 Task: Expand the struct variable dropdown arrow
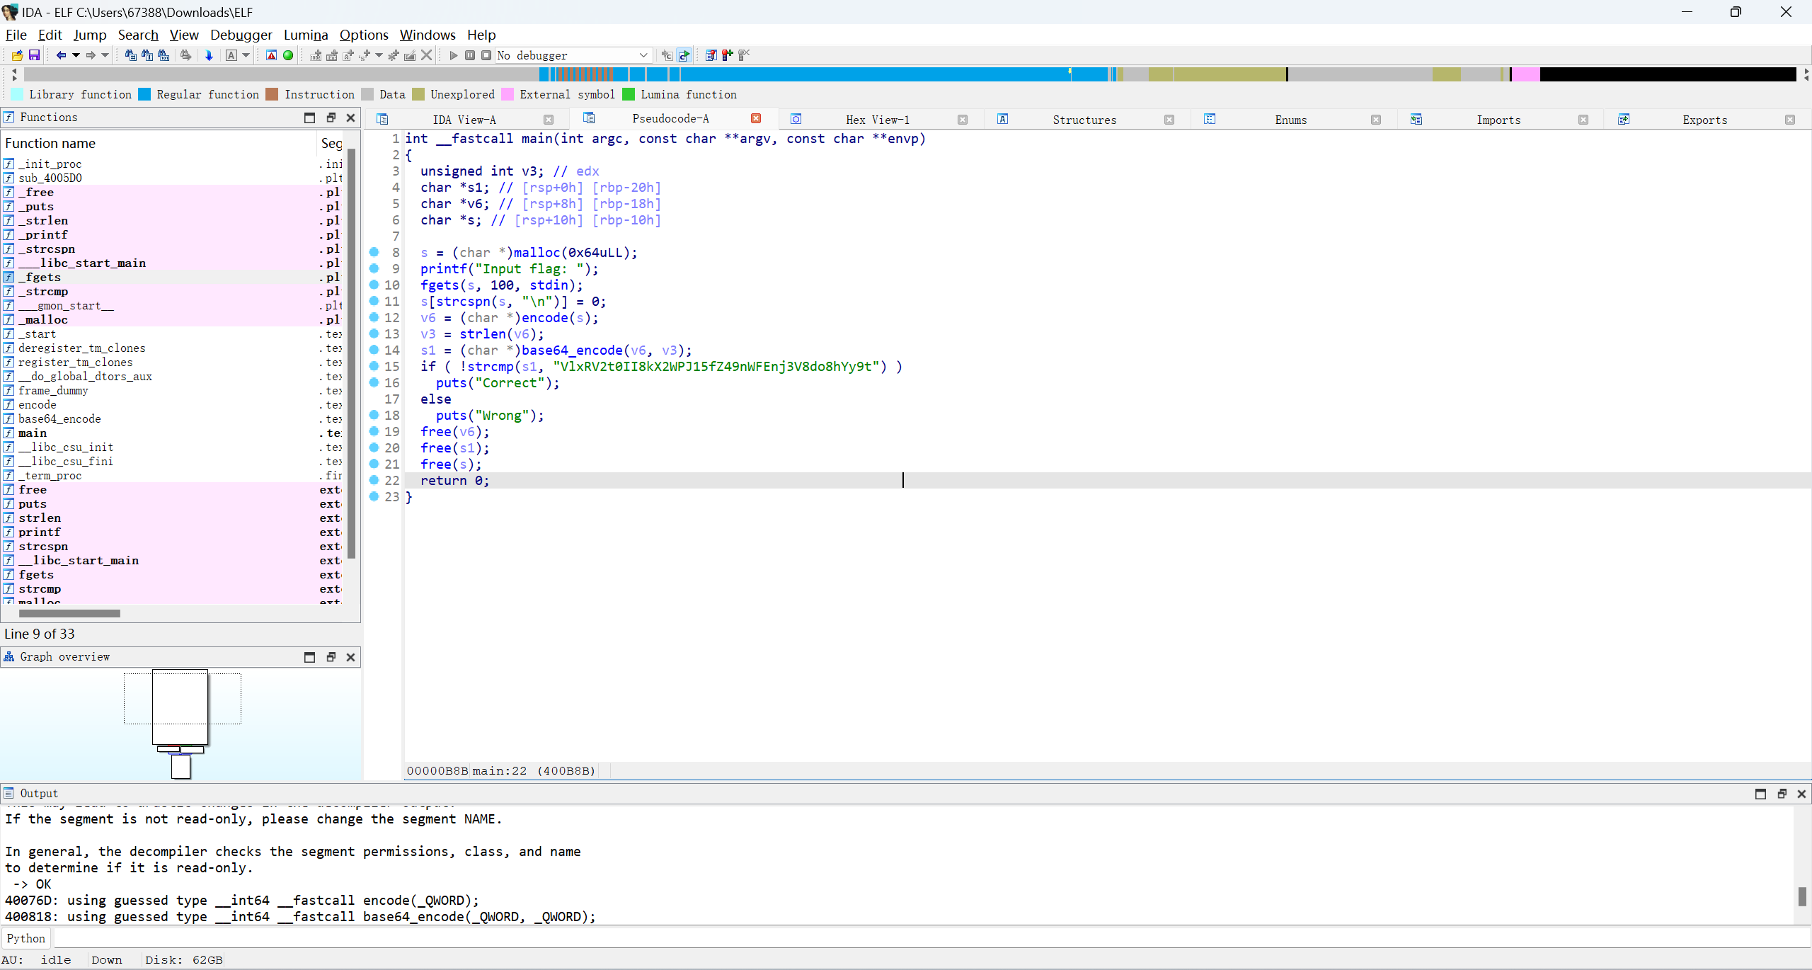pyautogui.click(x=379, y=55)
